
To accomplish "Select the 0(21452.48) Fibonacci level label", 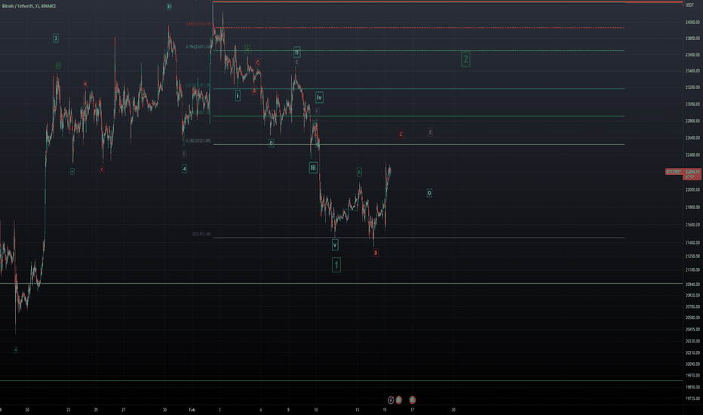I will [201, 234].
